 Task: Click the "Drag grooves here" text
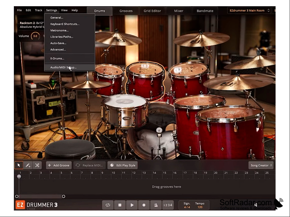tap(166, 187)
